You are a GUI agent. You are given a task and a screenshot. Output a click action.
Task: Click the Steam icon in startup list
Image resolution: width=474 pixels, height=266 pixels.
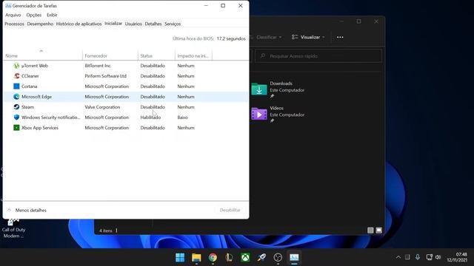(x=16, y=107)
